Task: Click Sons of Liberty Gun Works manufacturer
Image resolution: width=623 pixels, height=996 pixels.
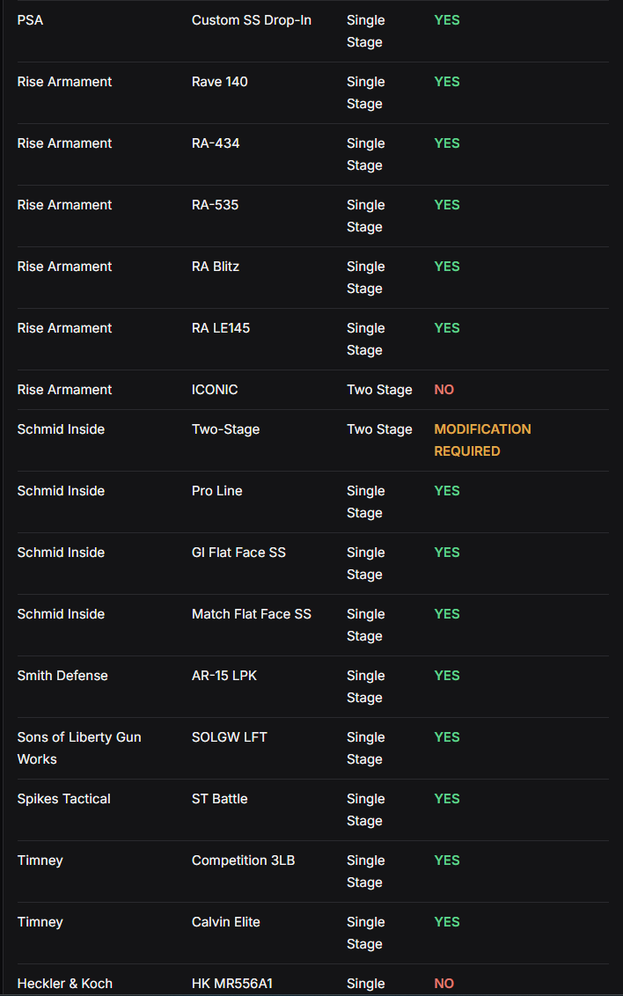Action: (x=79, y=748)
